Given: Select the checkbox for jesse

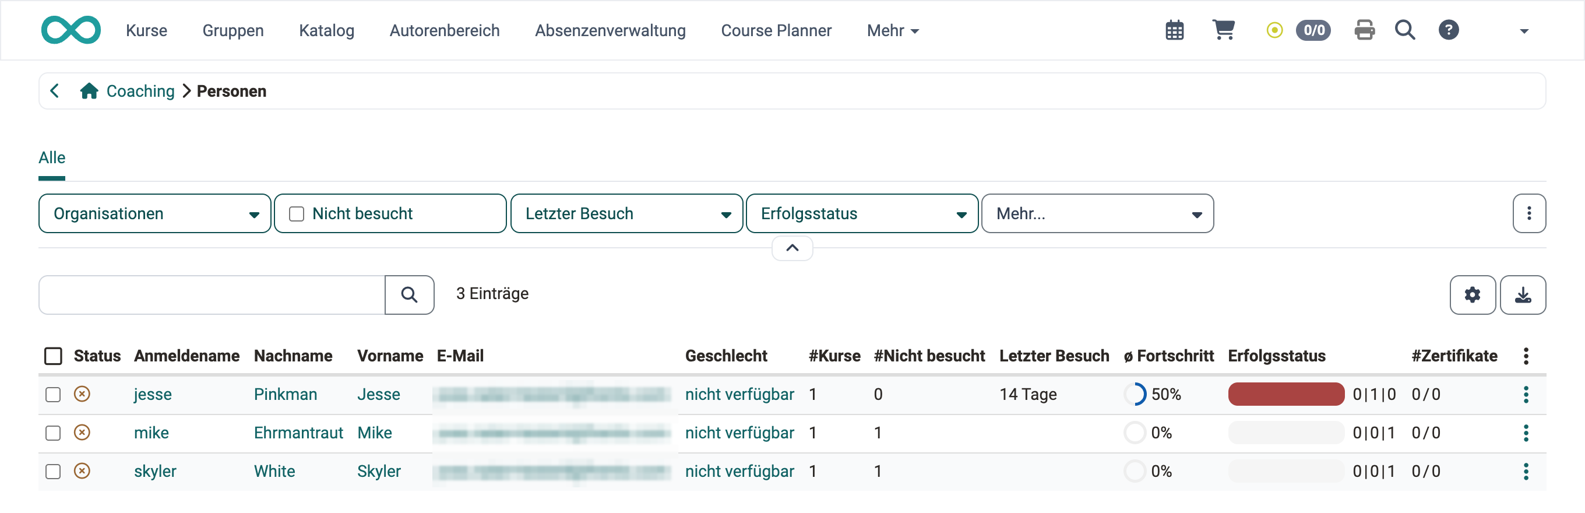Looking at the screenshot, I should click(x=54, y=395).
